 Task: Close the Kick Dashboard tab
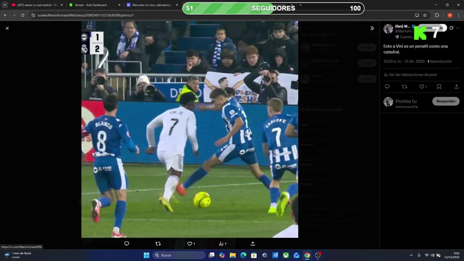[120, 5]
